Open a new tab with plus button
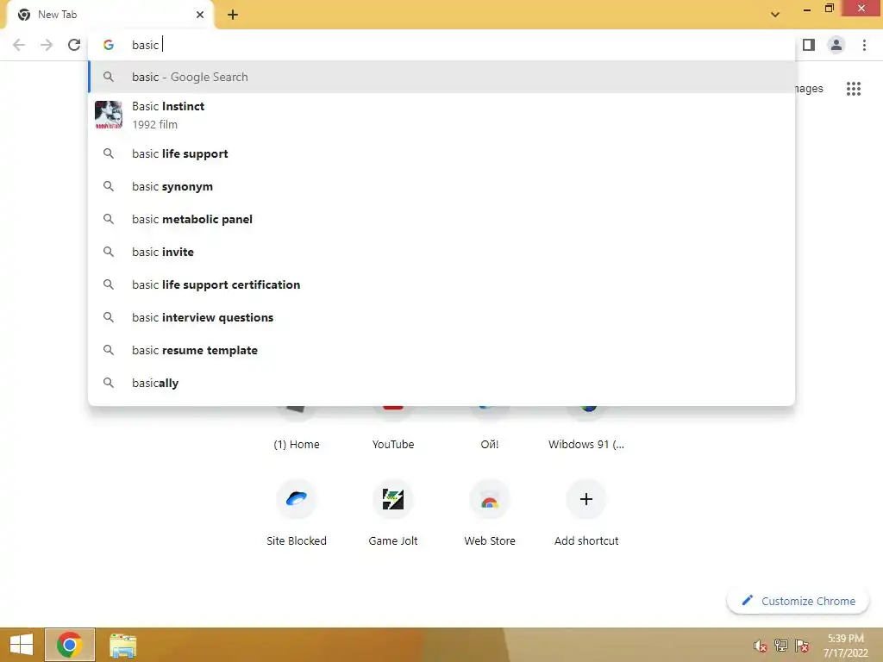The height and width of the screenshot is (662, 883). point(233,15)
